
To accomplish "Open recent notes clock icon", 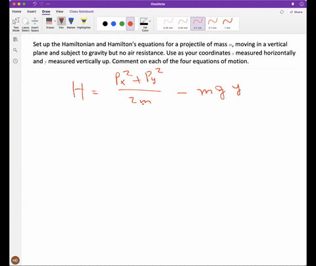I will tap(15, 61).
